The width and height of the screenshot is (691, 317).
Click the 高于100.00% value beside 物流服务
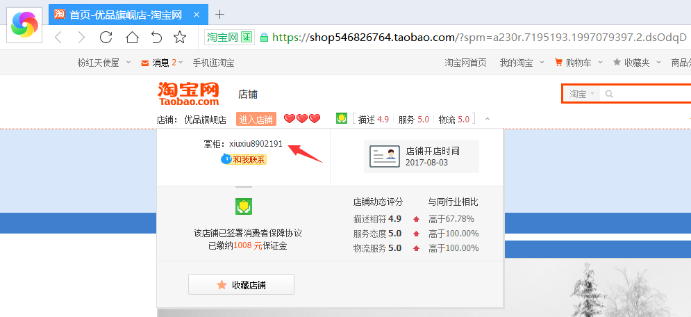pyautogui.click(x=453, y=247)
